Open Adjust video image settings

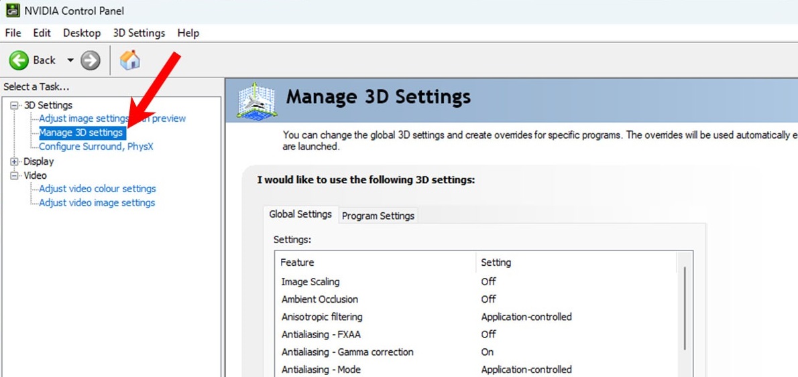97,203
